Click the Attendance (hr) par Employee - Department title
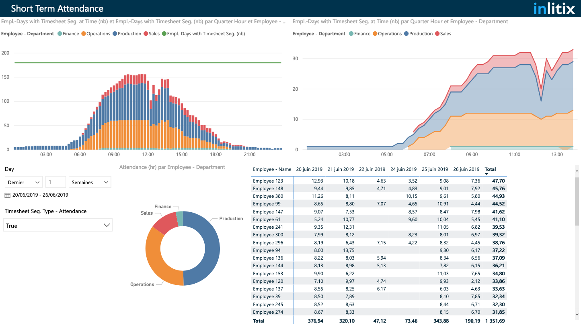581x325 pixels. pyautogui.click(x=172, y=167)
